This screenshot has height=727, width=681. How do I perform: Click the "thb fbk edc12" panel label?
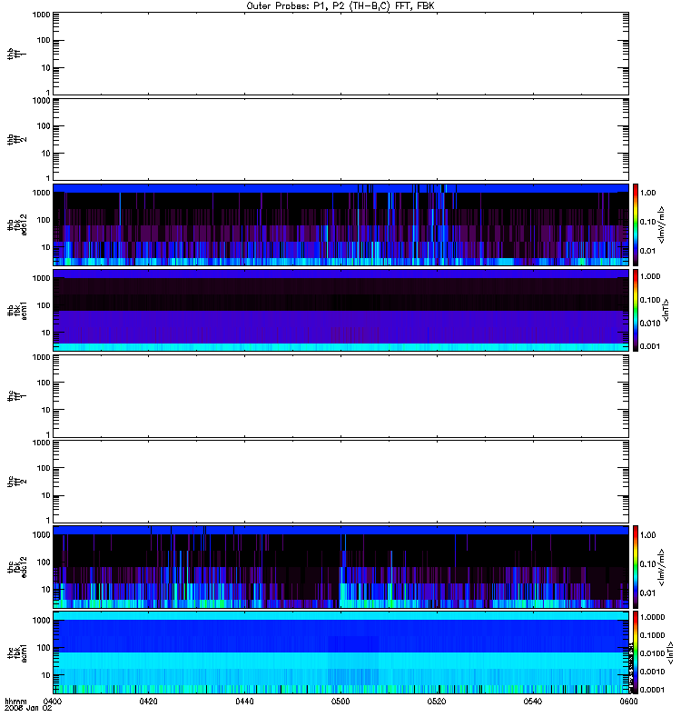click(16, 224)
